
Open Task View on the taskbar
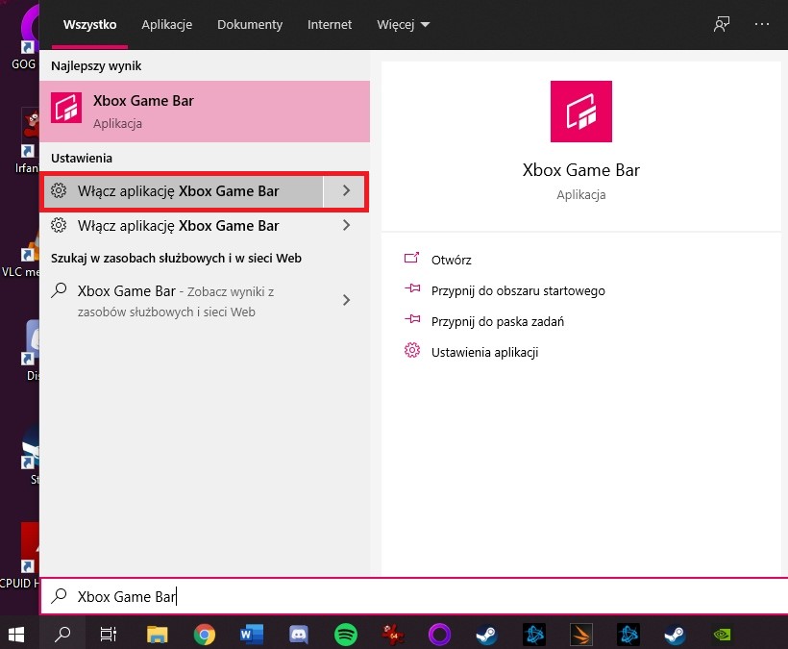108,634
